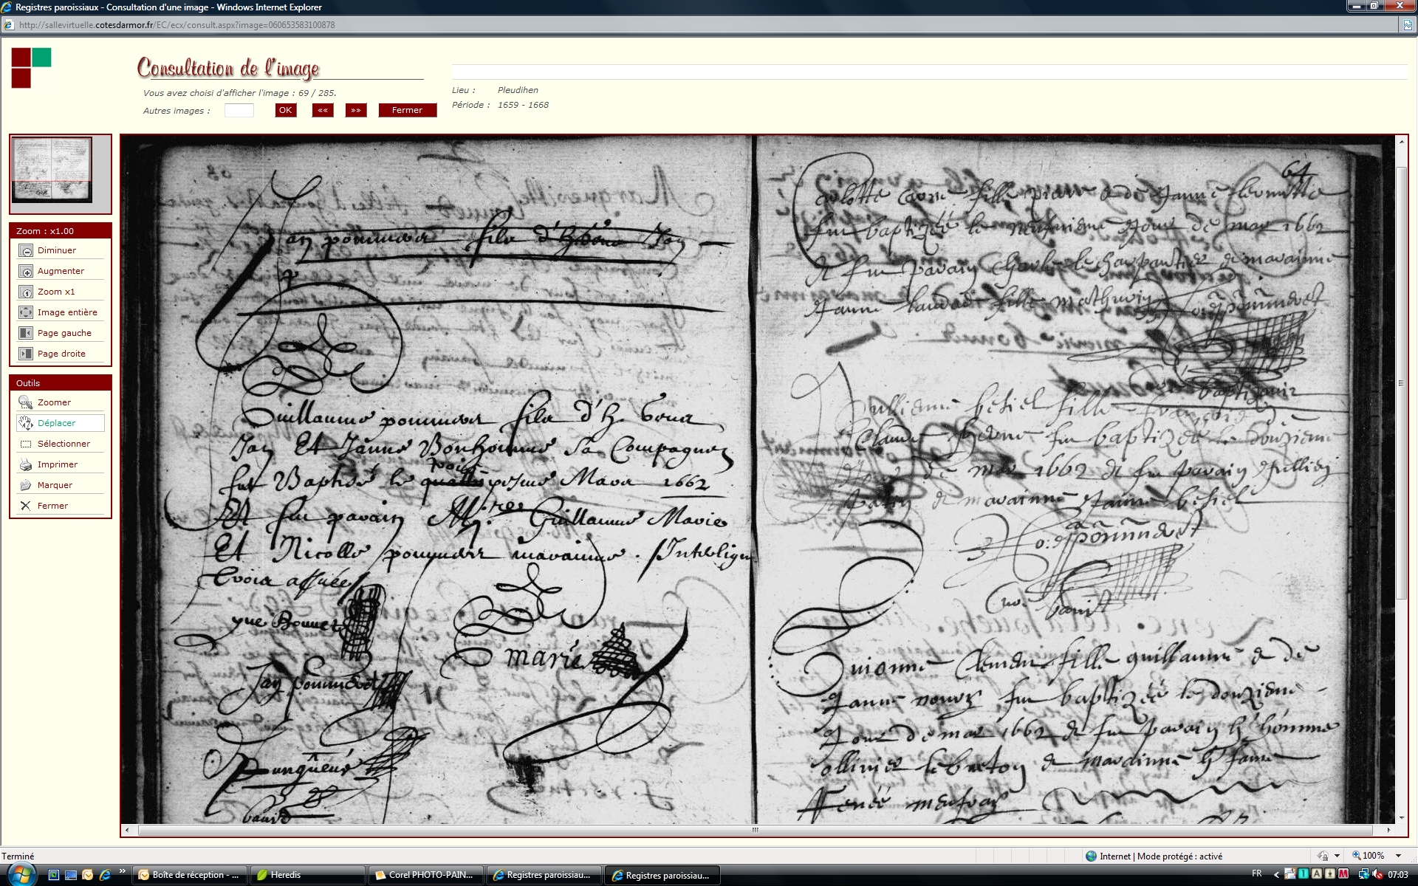Go to previous image with « button

323,111
